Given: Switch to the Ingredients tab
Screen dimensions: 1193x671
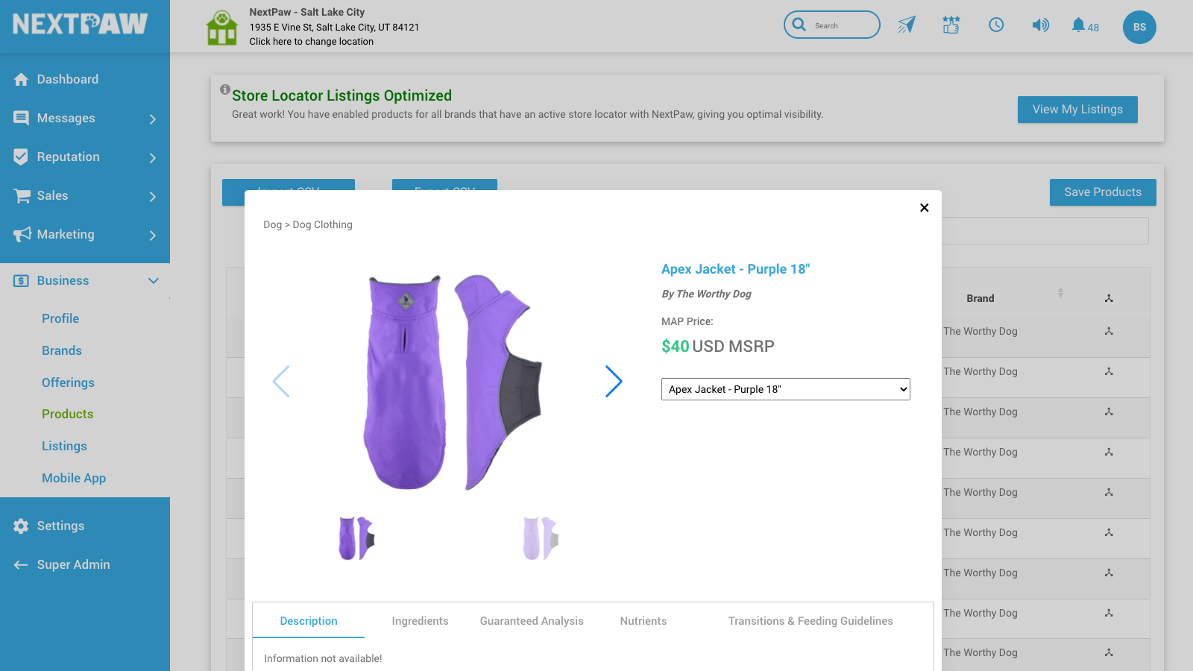Looking at the screenshot, I should tap(420, 620).
